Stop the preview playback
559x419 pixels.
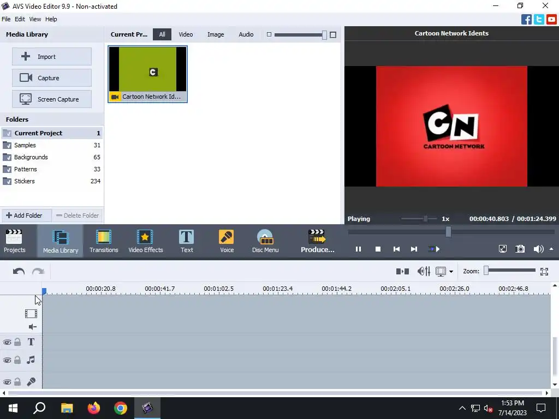tap(378, 249)
